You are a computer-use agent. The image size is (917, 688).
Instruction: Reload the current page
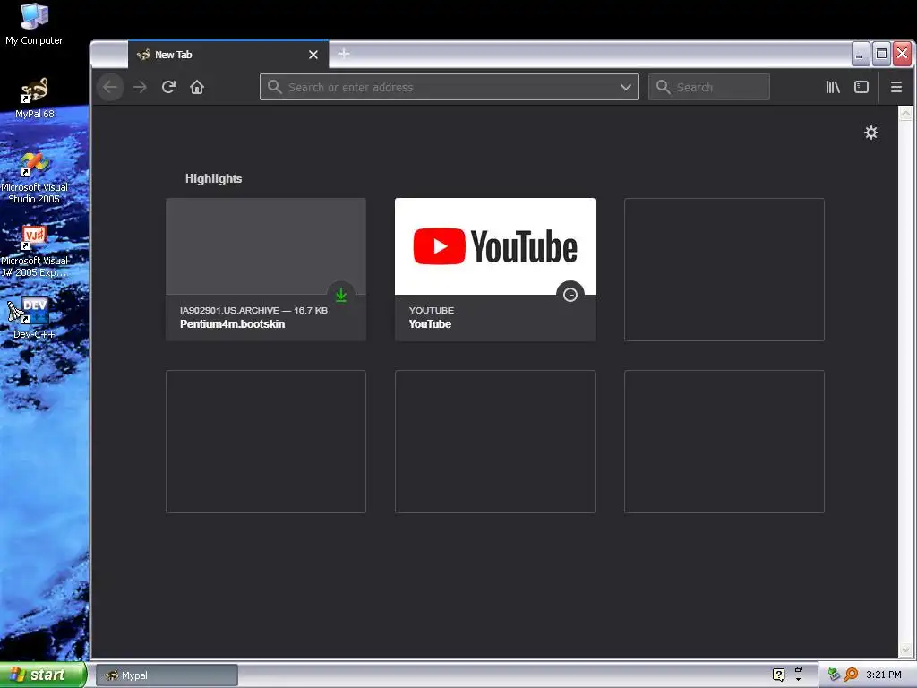[x=168, y=87]
